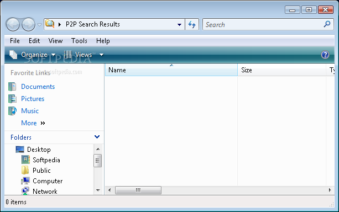This screenshot has height=212, width=339.
Task: Open the Help menu
Action: [103, 41]
